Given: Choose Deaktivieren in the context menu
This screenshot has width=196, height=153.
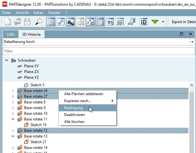Looking at the screenshot, I should pyautogui.click(x=87, y=115).
